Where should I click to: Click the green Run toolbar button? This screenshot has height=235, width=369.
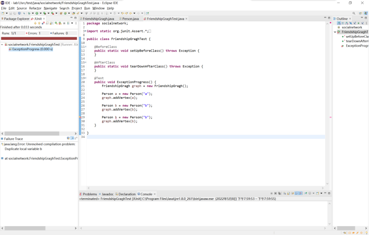(37, 13)
